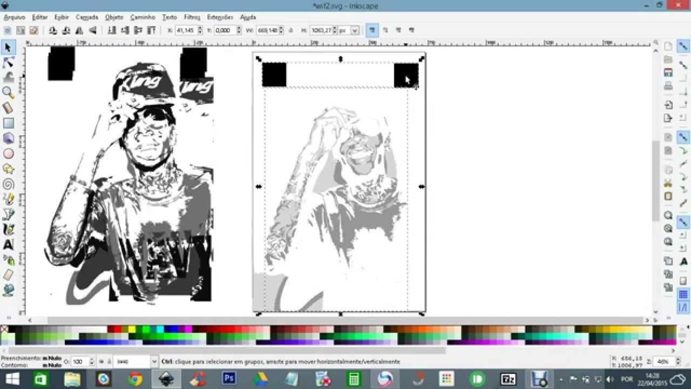Select the Bezier pen tool
This screenshot has height=389, width=691.
point(8,214)
